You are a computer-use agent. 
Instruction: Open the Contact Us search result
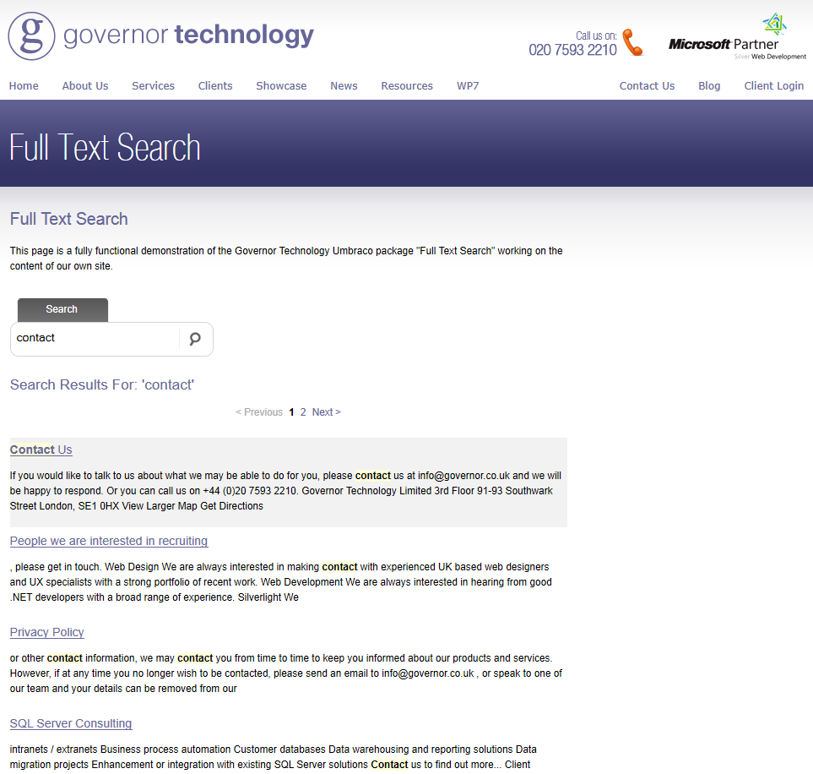pyautogui.click(x=41, y=450)
